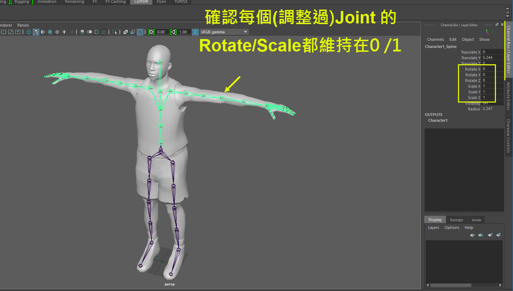Open the Edit menu in Channel Box

[x=453, y=39]
